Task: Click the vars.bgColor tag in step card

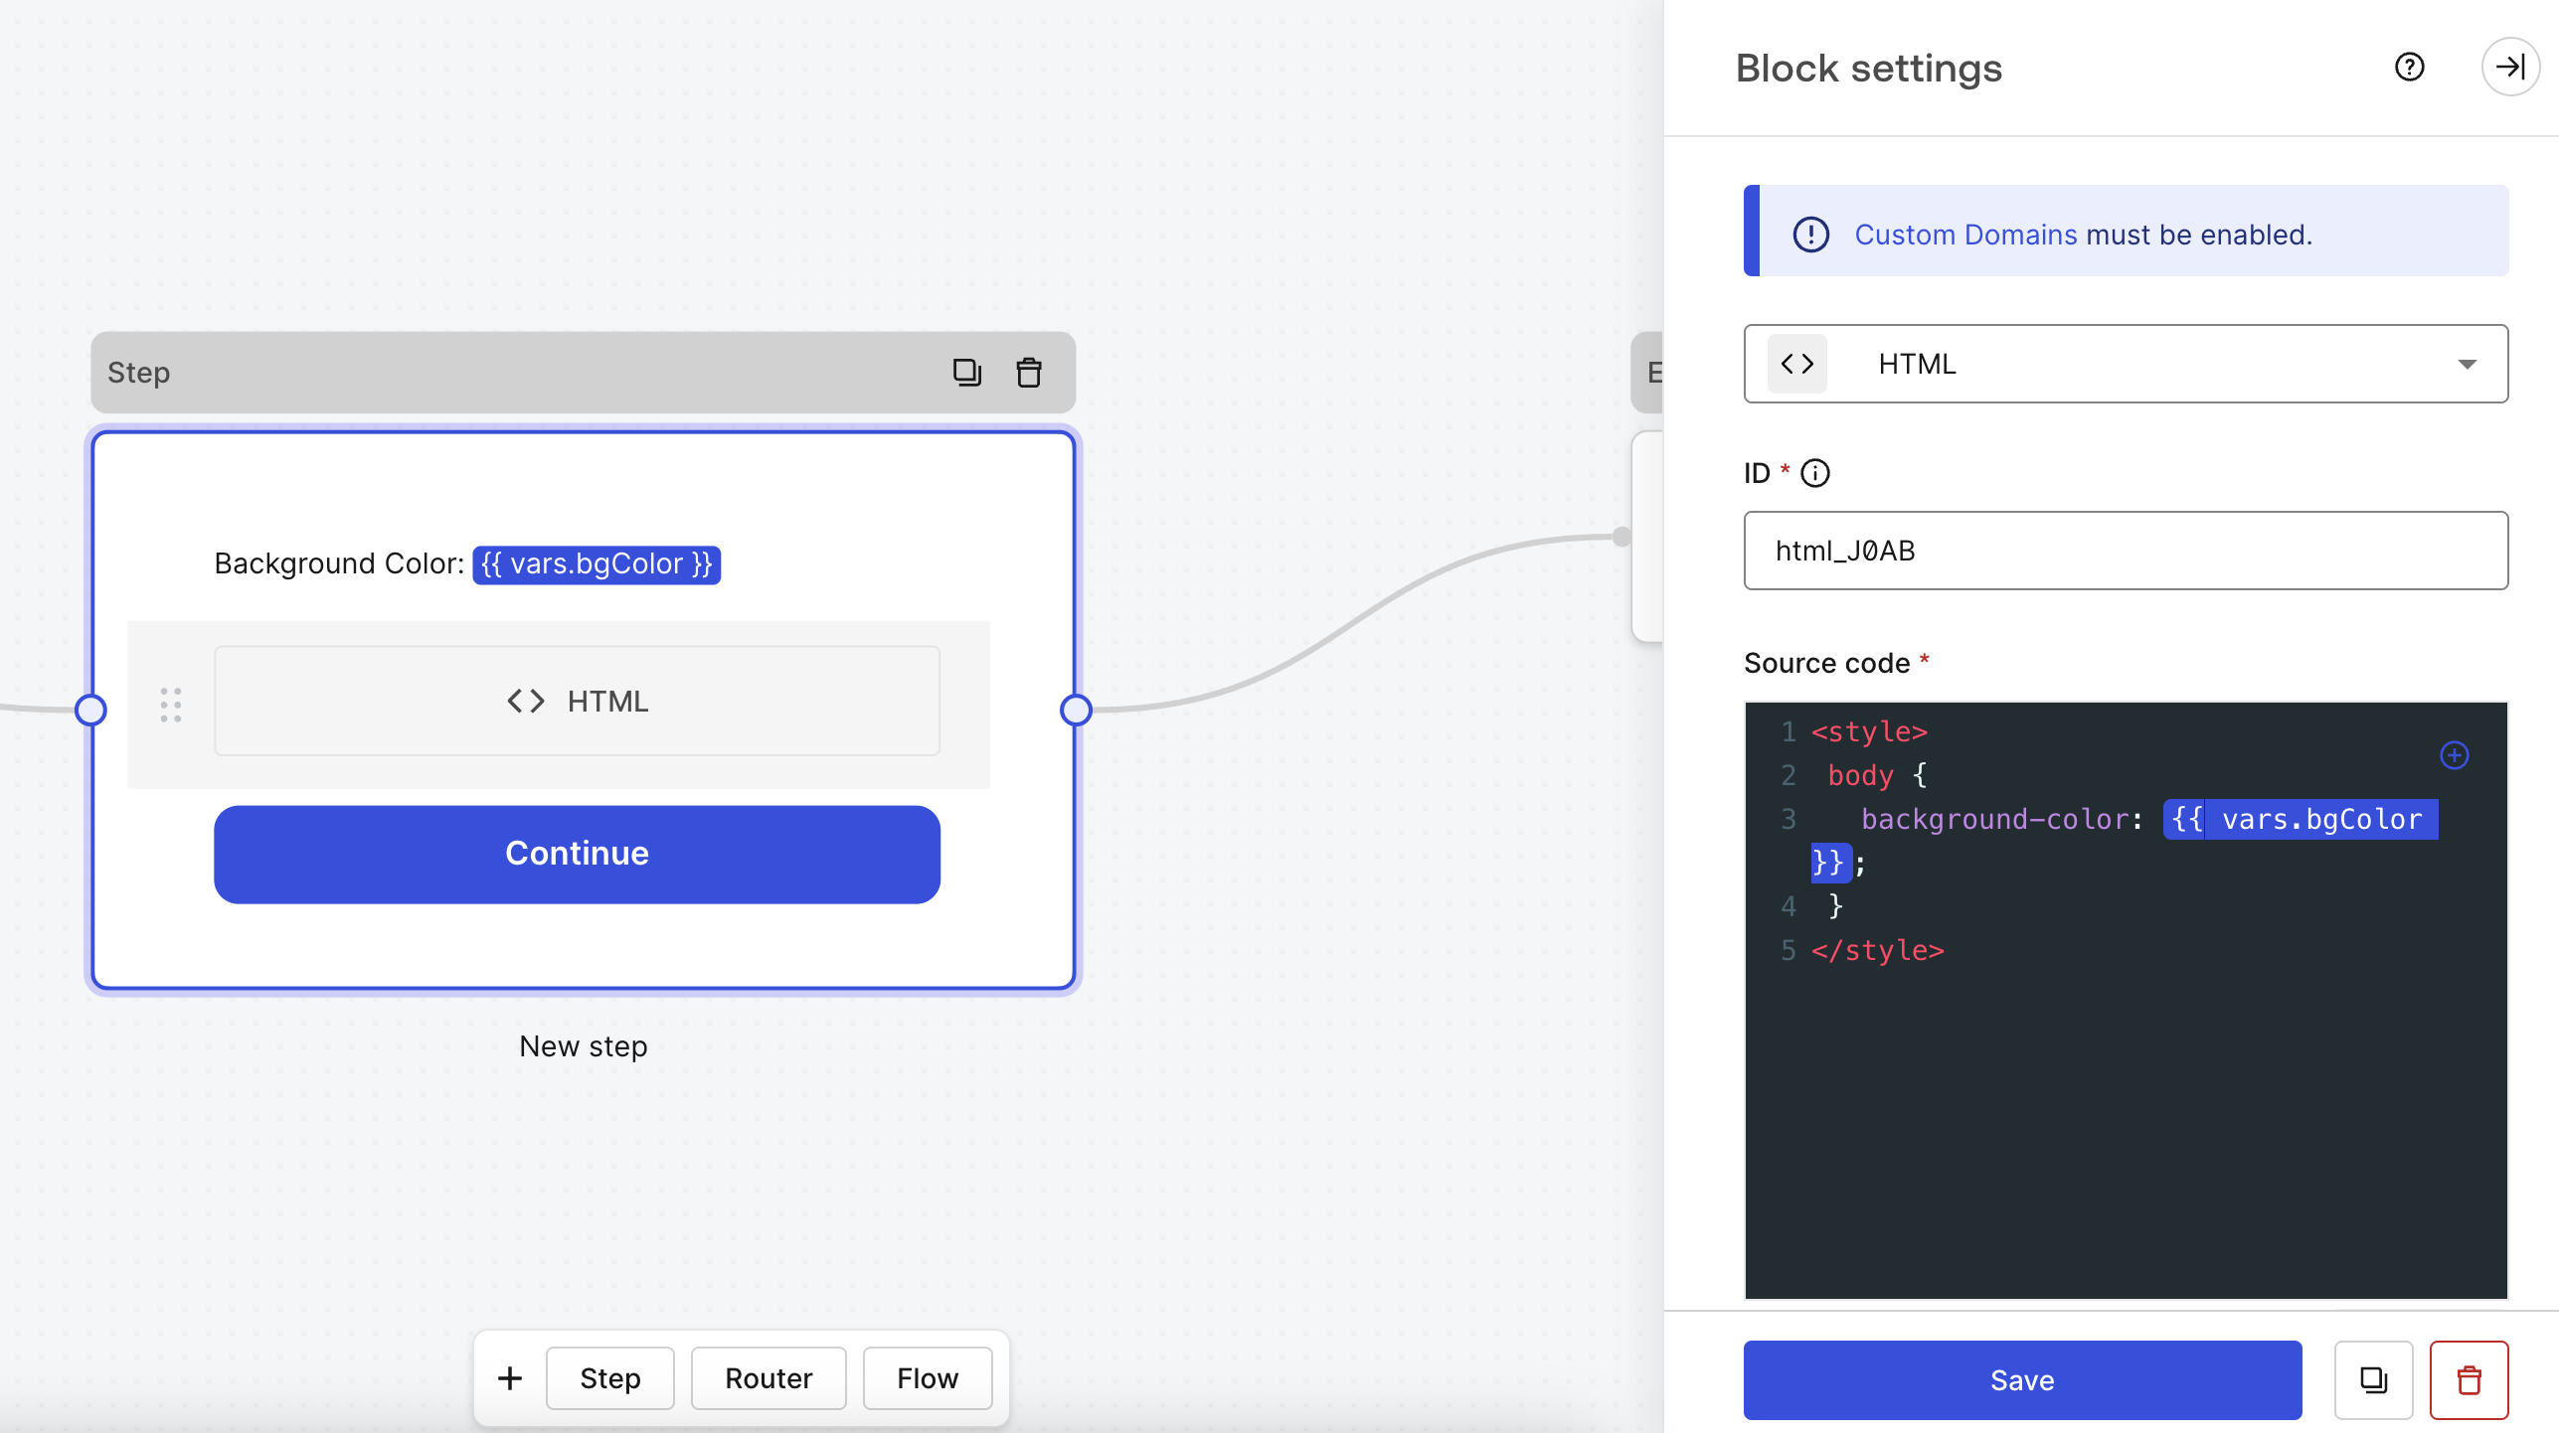Action: [x=597, y=564]
